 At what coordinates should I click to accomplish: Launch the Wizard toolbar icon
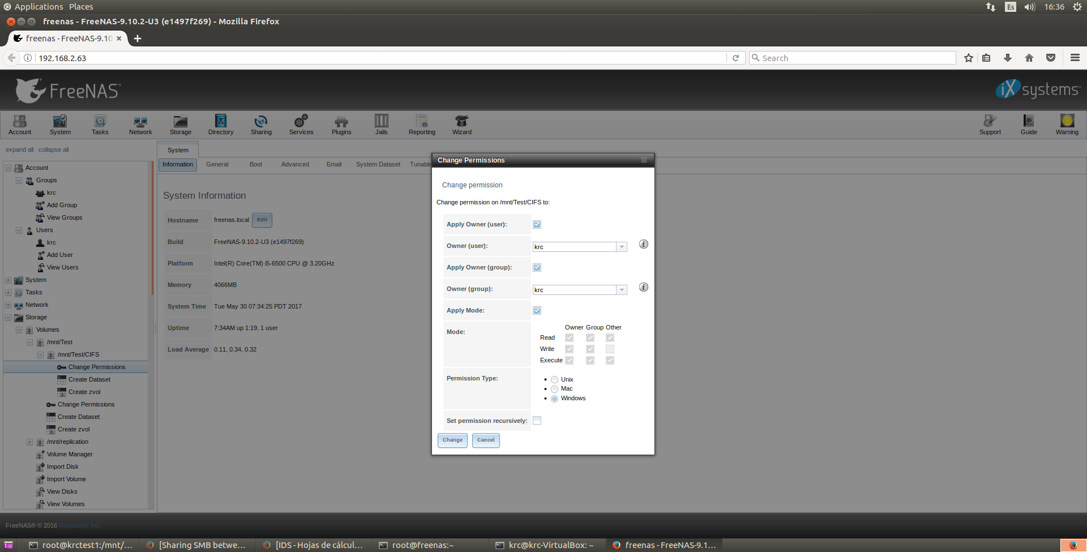point(462,125)
